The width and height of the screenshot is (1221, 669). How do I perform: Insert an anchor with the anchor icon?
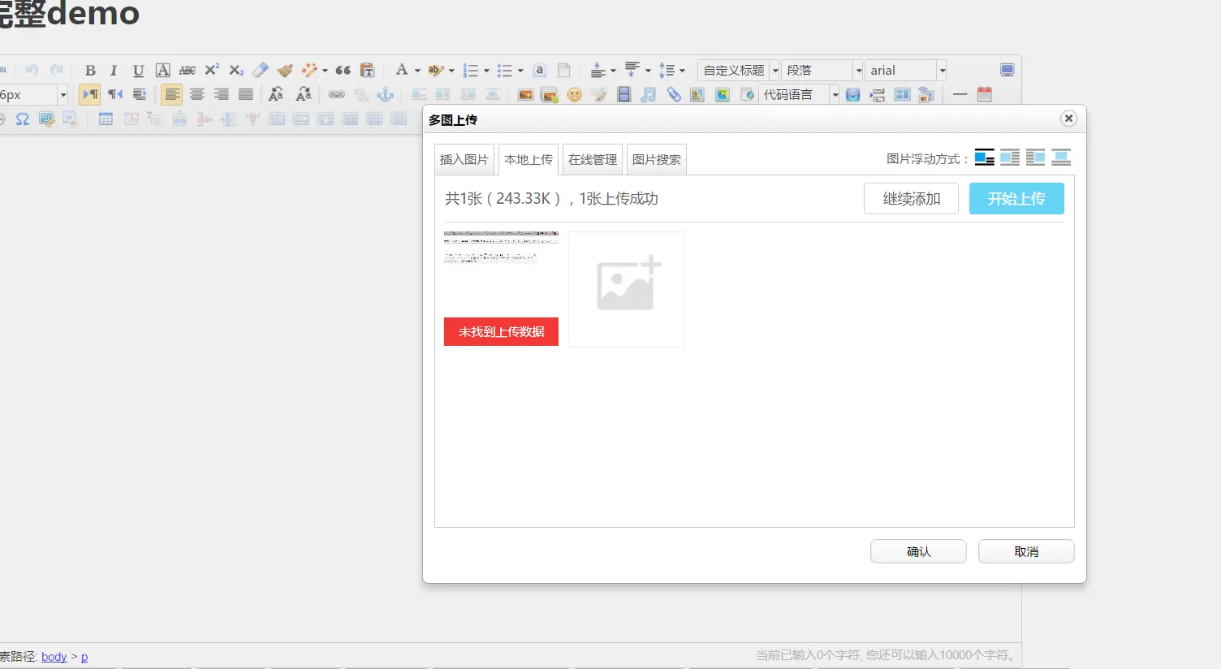point(386,95)
